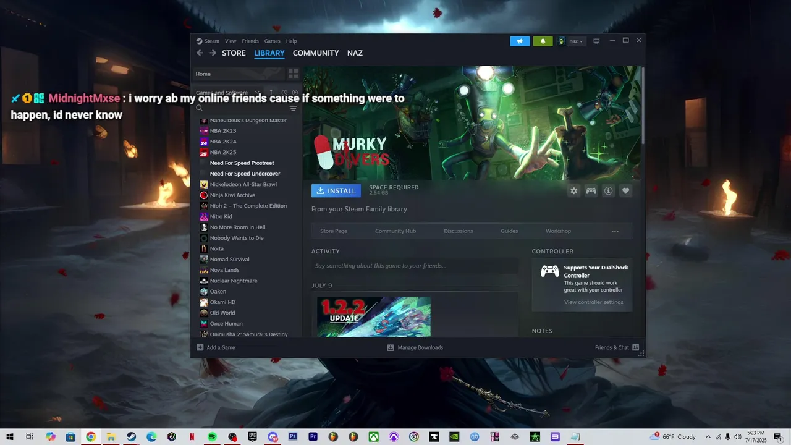The width and height of the screenshot is (791, 445).
Task: Open the NAZ profile tab
Action: pos(355,53)
